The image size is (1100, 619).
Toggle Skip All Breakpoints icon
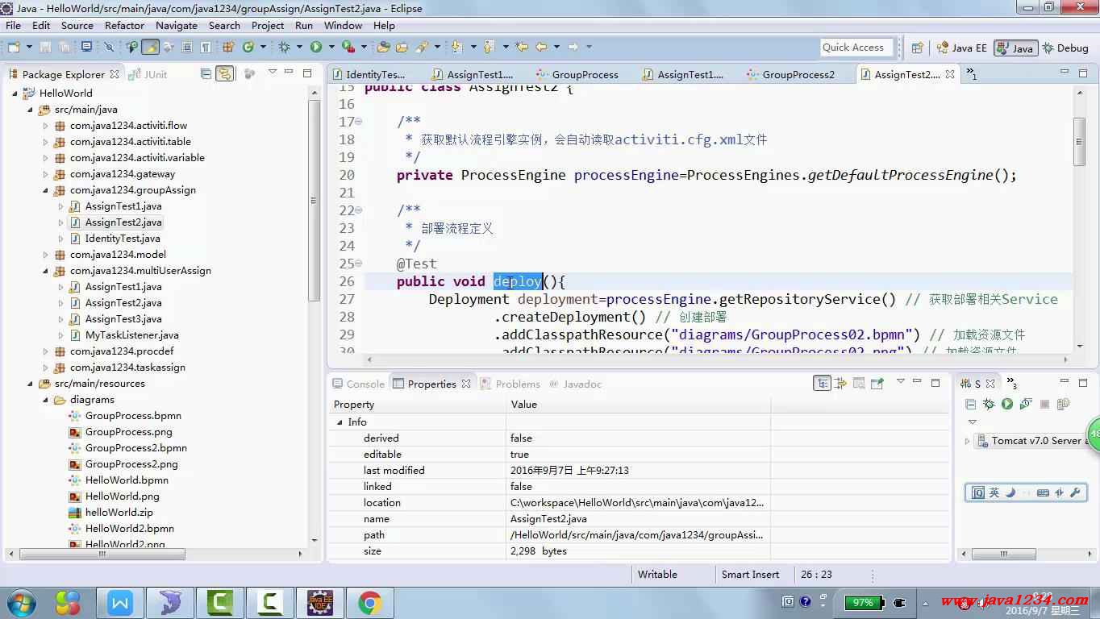[x=108, y=48]
